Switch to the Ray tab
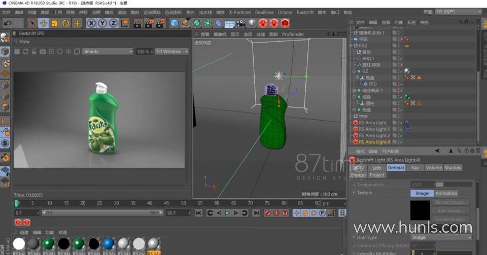The width and height of the screenshot is (487, 255). coord(415,168)
